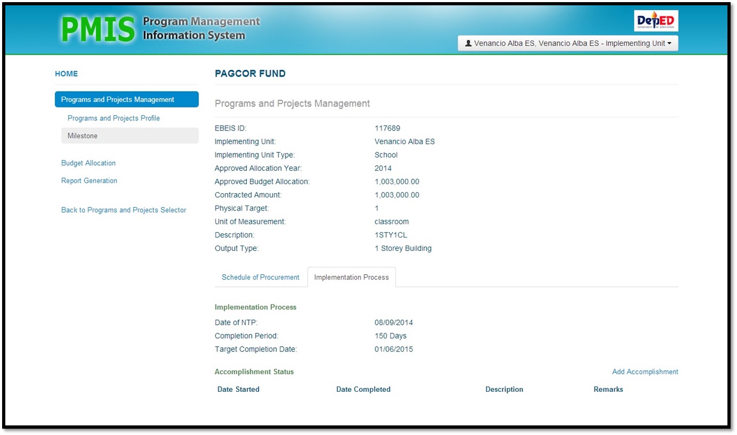Open Report Generation page
737x435 pixels.
(x=89, y=180)
